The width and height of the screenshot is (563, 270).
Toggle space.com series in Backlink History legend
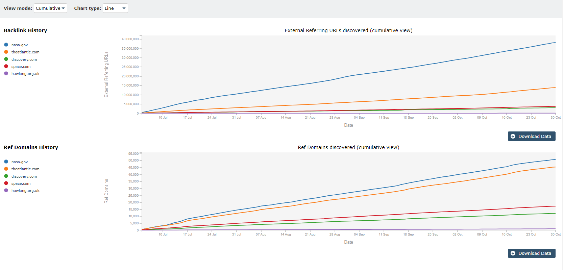[x=21, y=67]
